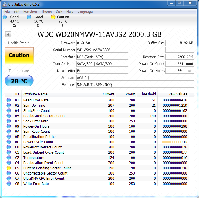Open the Theme menu
The image size is (199, 198).
tap(47, 12)
